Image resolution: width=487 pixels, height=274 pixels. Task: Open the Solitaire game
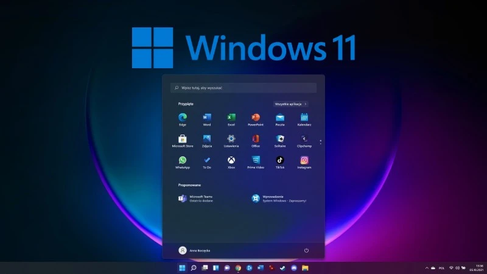pos(280,141)
